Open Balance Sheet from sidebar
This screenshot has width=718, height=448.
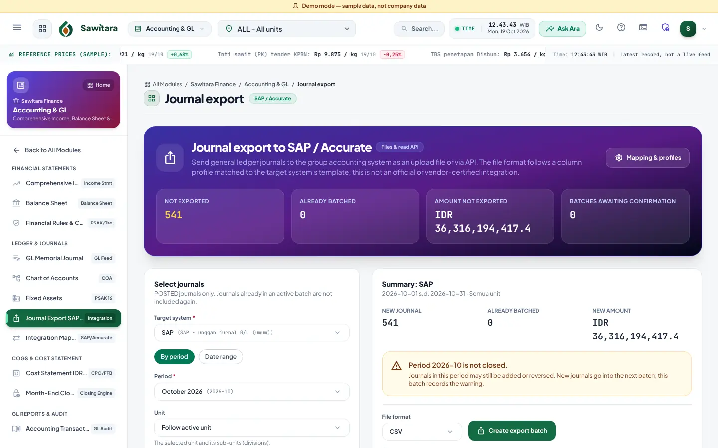point(64,203)
